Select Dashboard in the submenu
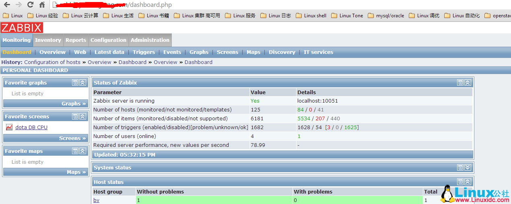Image resolution: width=511 pixels, height=204 pixels. (16, 52)
